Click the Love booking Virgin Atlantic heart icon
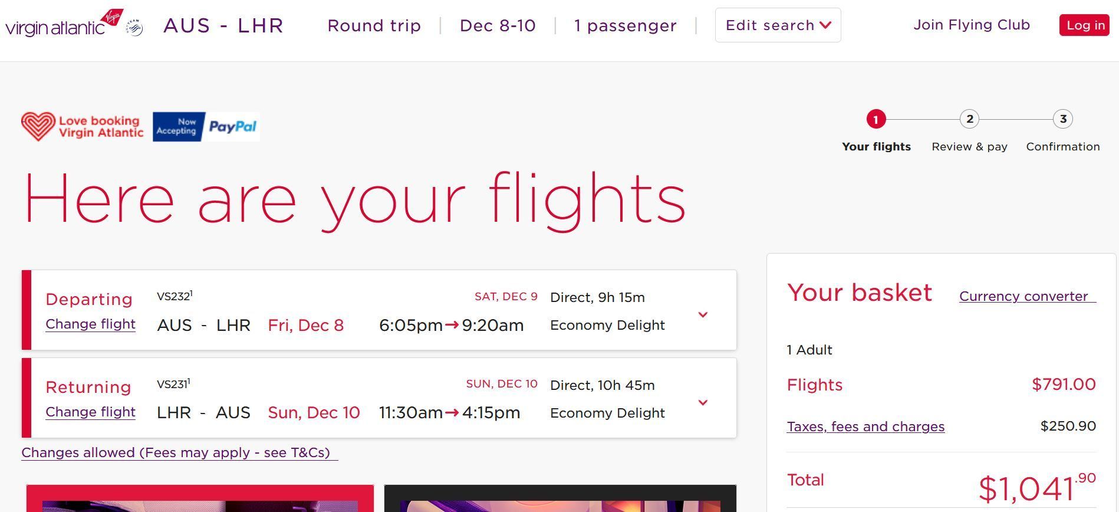The width and height of the screenshot is (1119, 512). point(38,127)
